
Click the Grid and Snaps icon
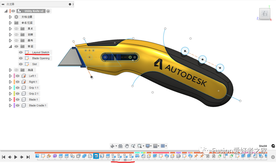point(155,146)
